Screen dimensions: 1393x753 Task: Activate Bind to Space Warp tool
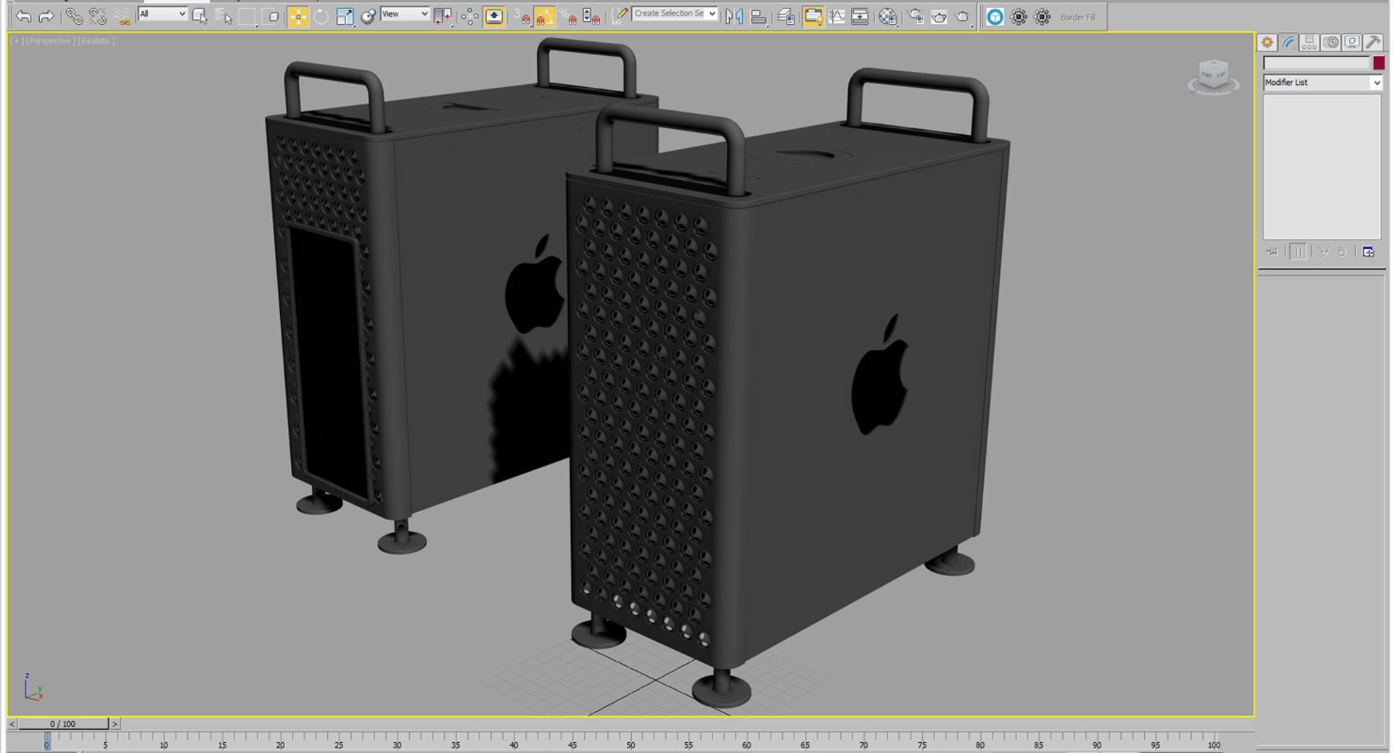point(121,16)
